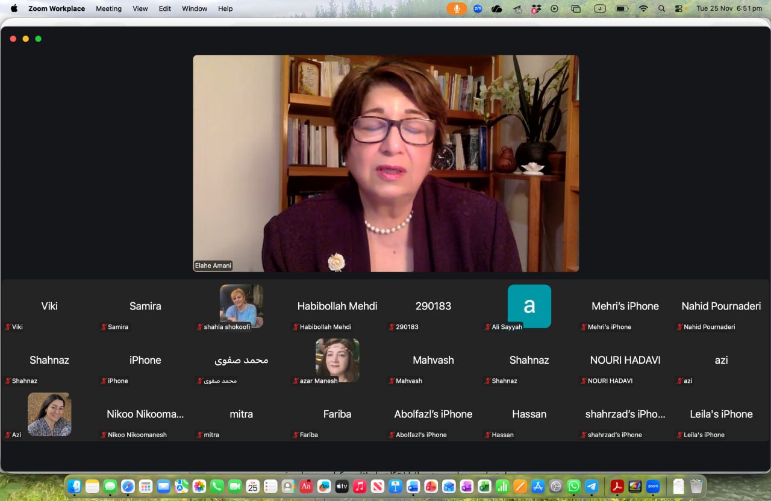This screenshot has width=771, height=501.
Task: Click muted mic icon beside Ali Sayyah
Action: pyautogui.click(x=488, y=327)
